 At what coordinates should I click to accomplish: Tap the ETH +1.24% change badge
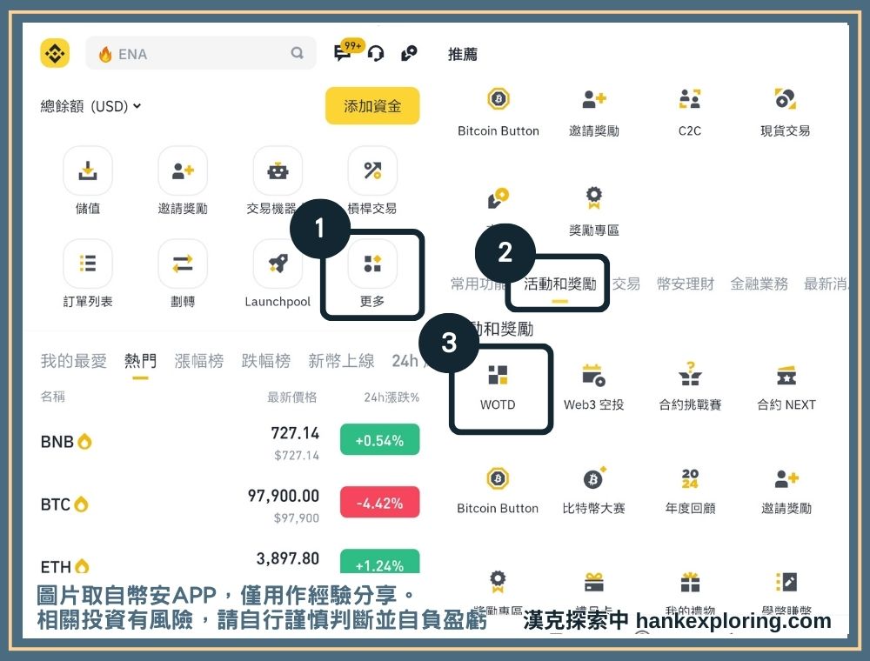[379, 561]
